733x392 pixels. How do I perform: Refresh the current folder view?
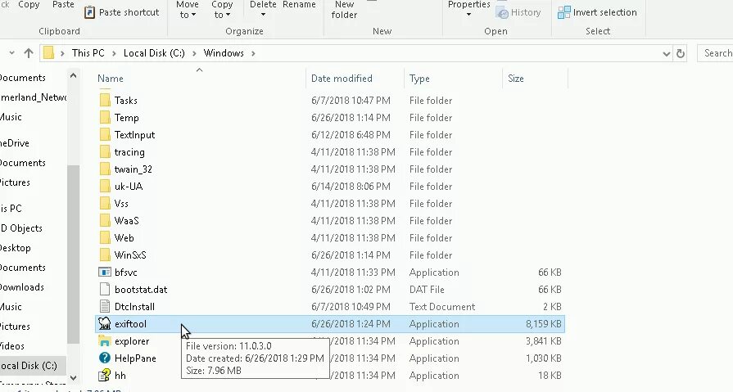[x=681, y=53]
